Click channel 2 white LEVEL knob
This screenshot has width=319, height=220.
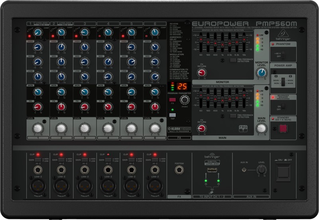(61, 128)
